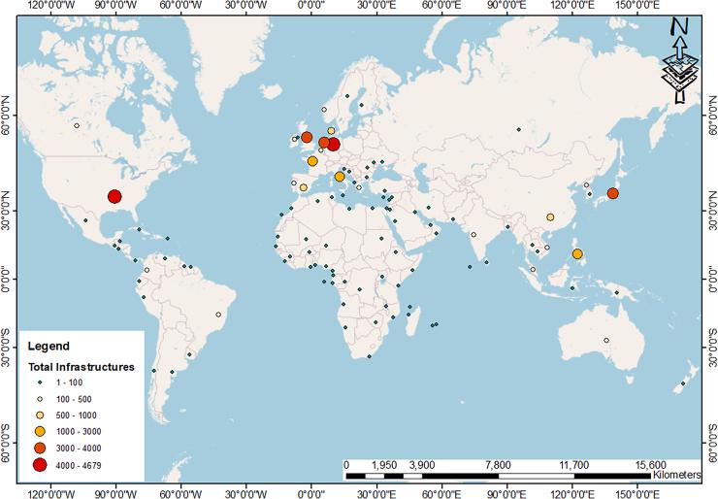Select the 1000 - 3000 legend orange circle

click(x=40, y=431)
